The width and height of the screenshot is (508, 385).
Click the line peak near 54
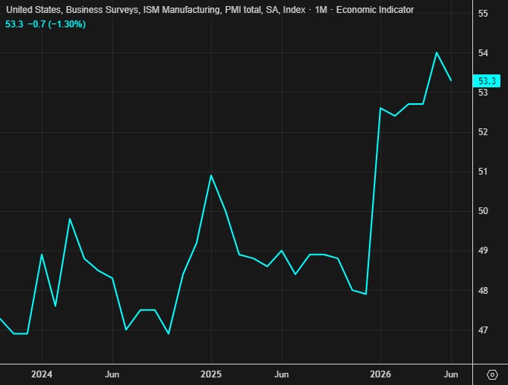pyautogui.click(x=437, y=52)
